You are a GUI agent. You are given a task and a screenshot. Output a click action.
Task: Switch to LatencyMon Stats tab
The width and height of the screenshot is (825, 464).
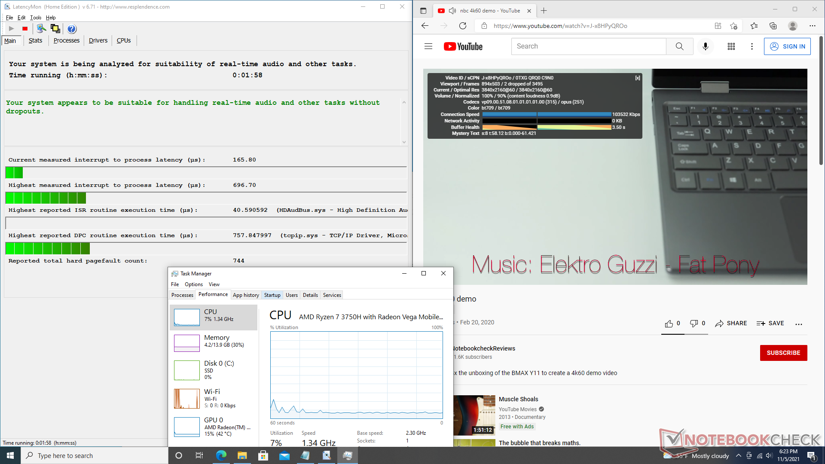(35, 40)
